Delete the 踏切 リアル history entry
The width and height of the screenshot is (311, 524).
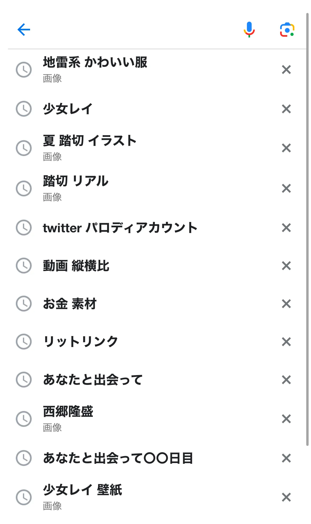click(x=286, y=188)
